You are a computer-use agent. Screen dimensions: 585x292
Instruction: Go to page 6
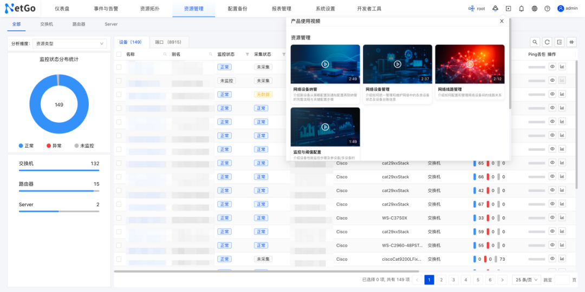pos(490,280)
